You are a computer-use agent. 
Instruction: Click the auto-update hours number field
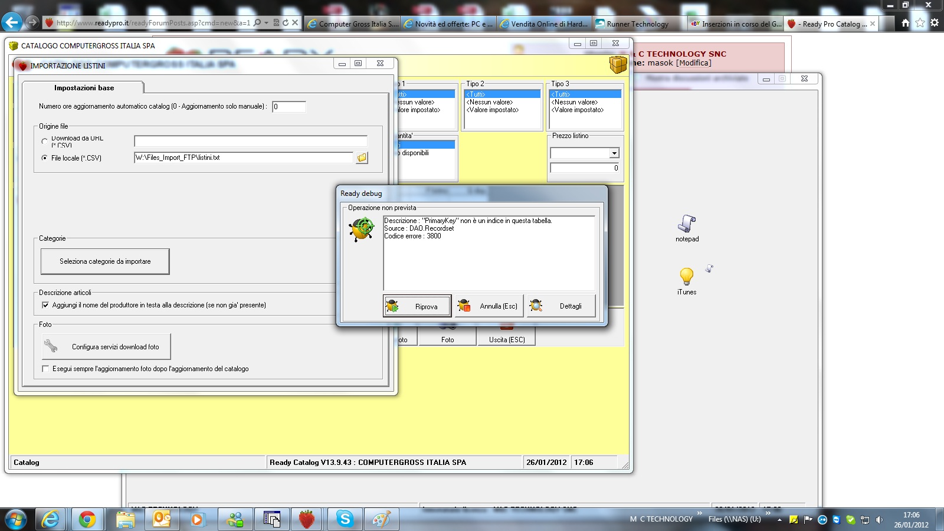click(x=289, y=107)
